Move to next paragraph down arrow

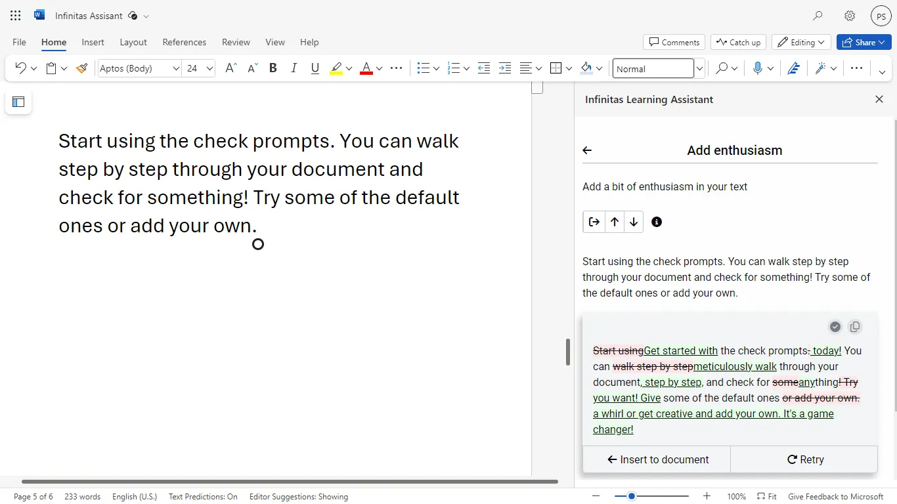[x=634, y=222]
